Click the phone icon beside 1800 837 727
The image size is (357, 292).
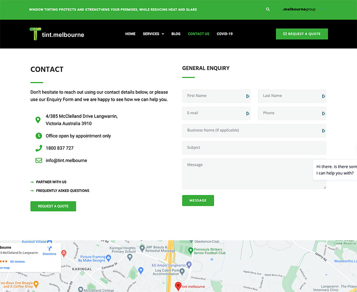[39, 148]
